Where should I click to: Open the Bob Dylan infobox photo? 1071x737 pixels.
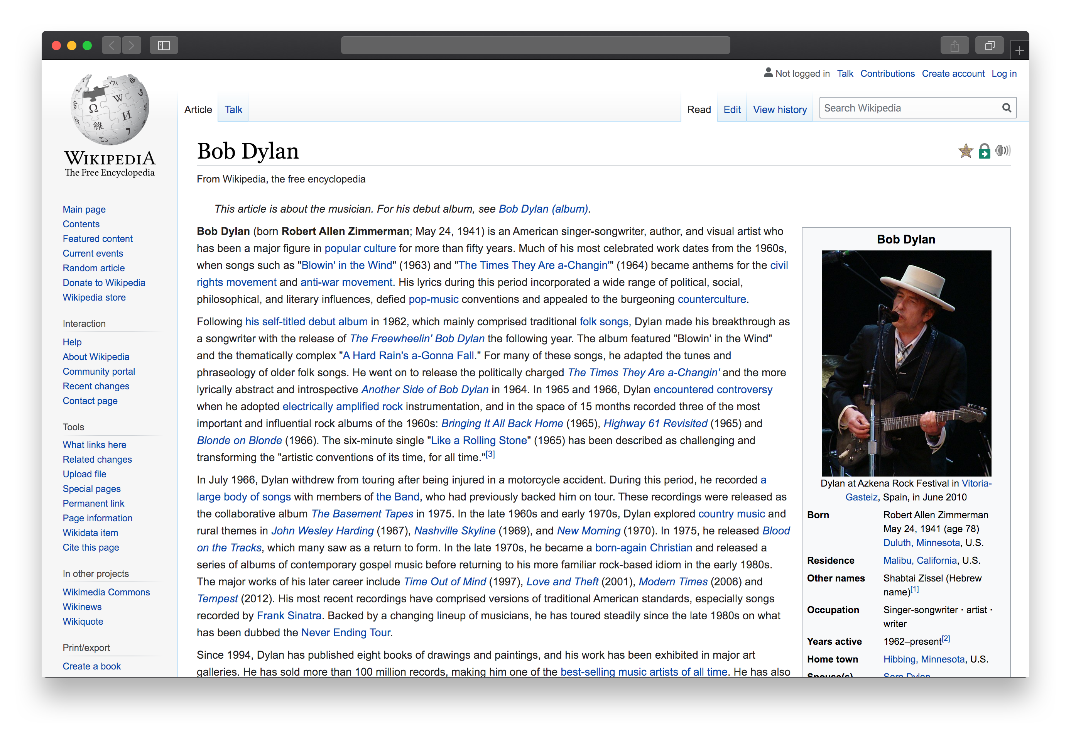click(x=906, y=363)
